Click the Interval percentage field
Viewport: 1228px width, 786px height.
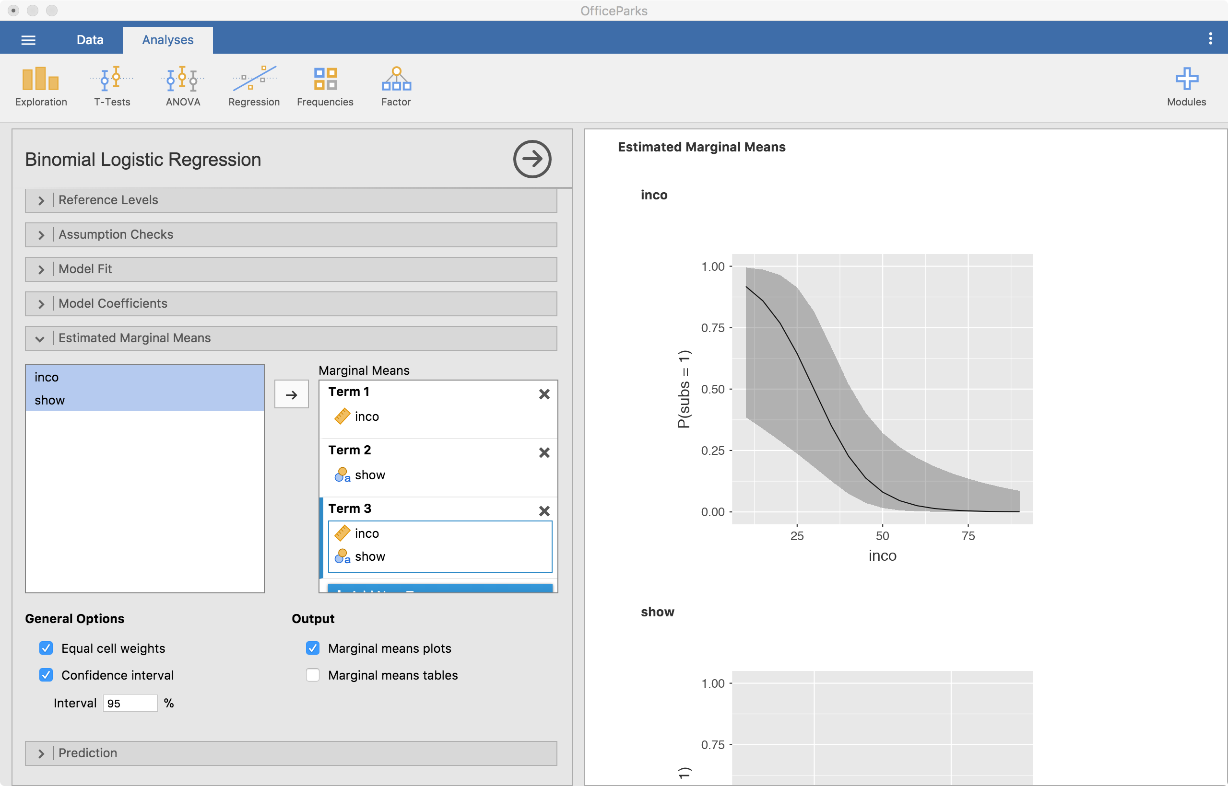tap(130, 703)
